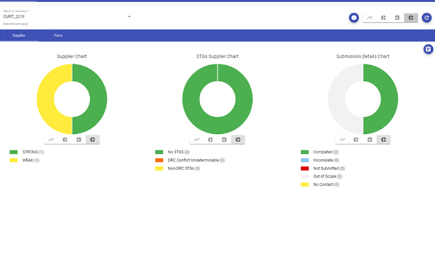Click the blue report icon below the refresh button
Image resolution: width=435 pixels, height=272 pixels.
coord(428,50)
